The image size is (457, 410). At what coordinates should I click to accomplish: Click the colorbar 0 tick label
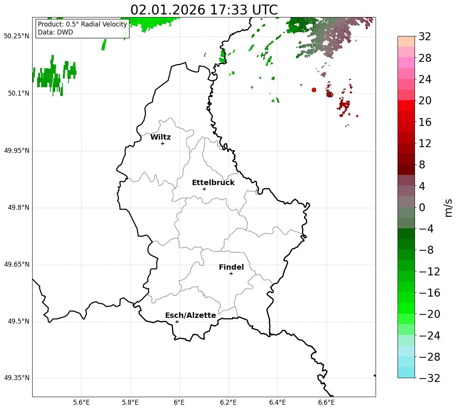[422, 207]
